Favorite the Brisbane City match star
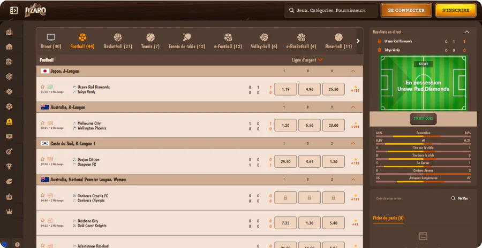 click(x=43, y=220)
